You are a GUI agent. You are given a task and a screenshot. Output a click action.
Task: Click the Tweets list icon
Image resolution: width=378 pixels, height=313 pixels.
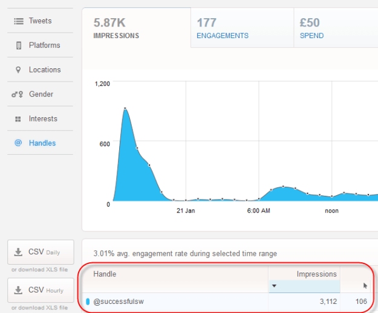point(18,21)
